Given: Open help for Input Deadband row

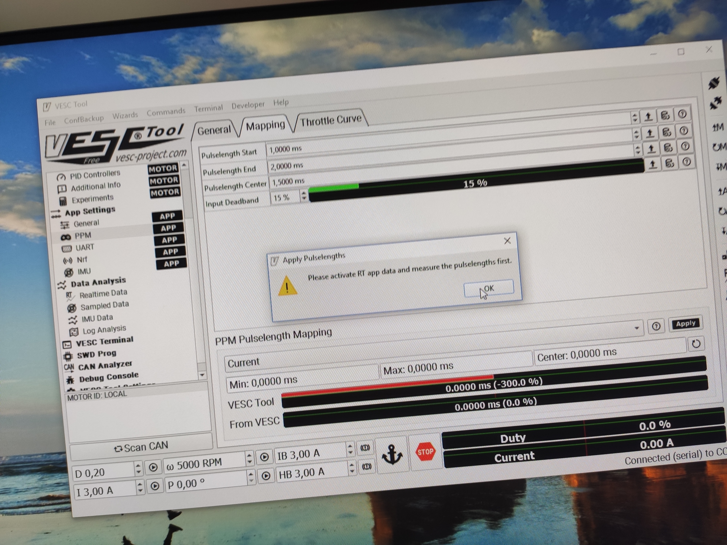Looking at the screenshot, I should 686,161.
